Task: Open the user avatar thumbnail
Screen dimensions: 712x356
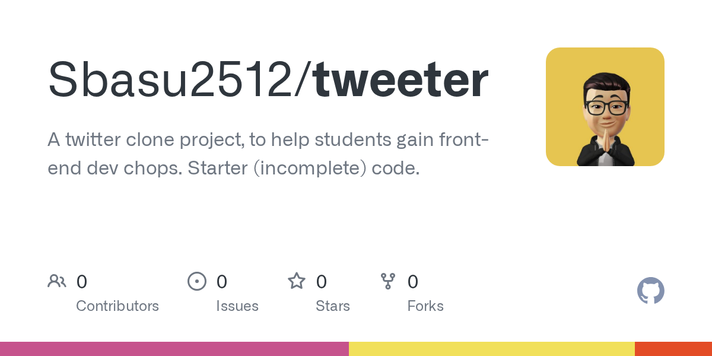Action: (x=605, y=107)
